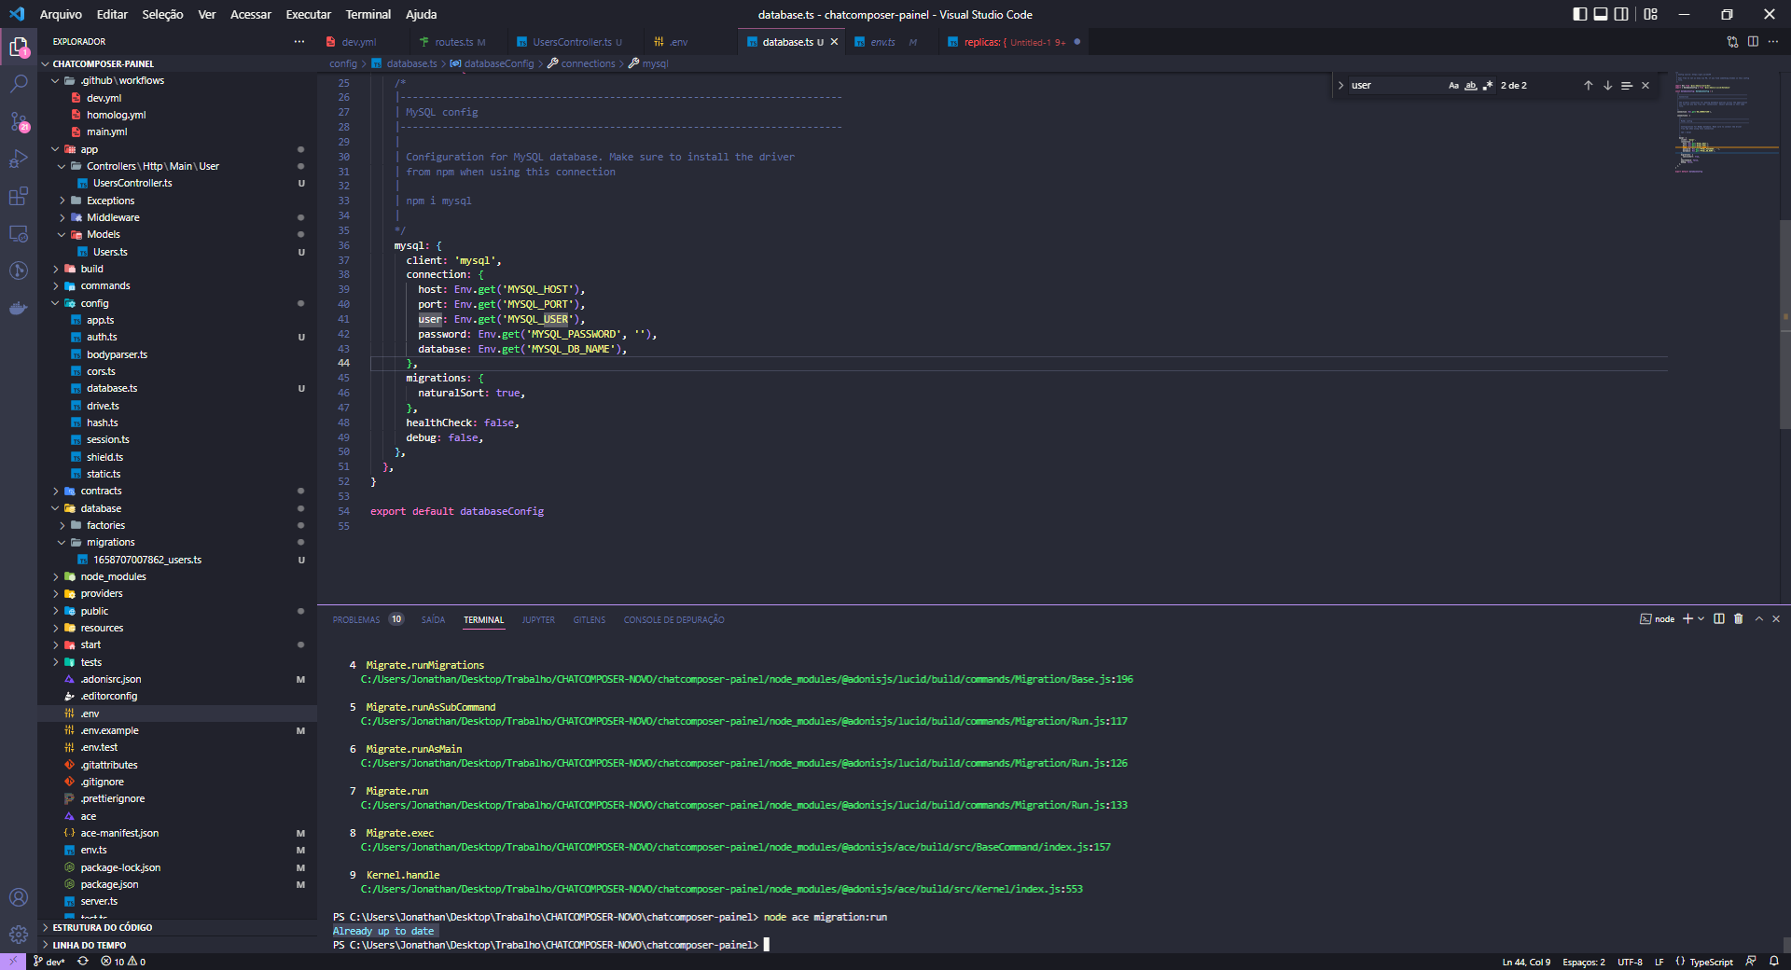
Task: Toggle primary side bar visibility
Action: point(1579,14)
